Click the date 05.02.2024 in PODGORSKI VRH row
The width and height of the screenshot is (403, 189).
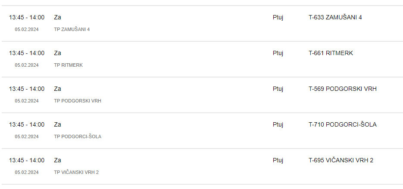(27, 101)
